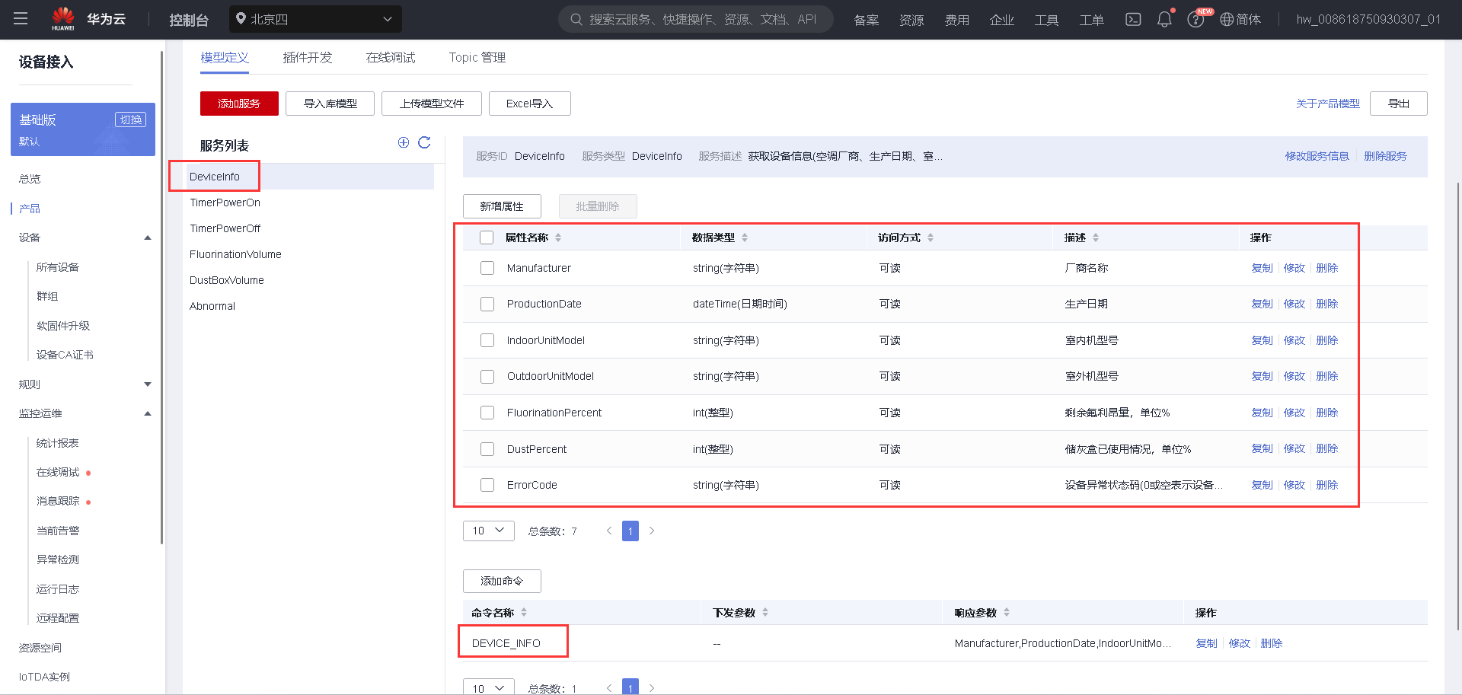1462x695 pixels.
Task: Open the 费用 top menu
Action: (x=957, y=20)
